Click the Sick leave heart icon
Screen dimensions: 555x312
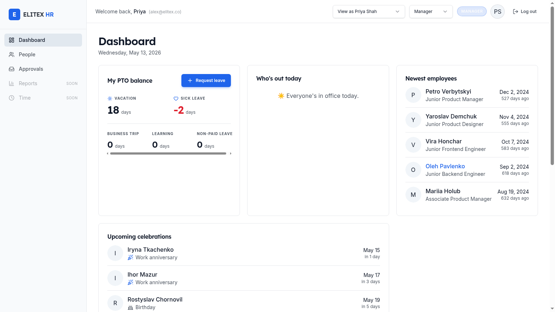[x=176, y=98]
